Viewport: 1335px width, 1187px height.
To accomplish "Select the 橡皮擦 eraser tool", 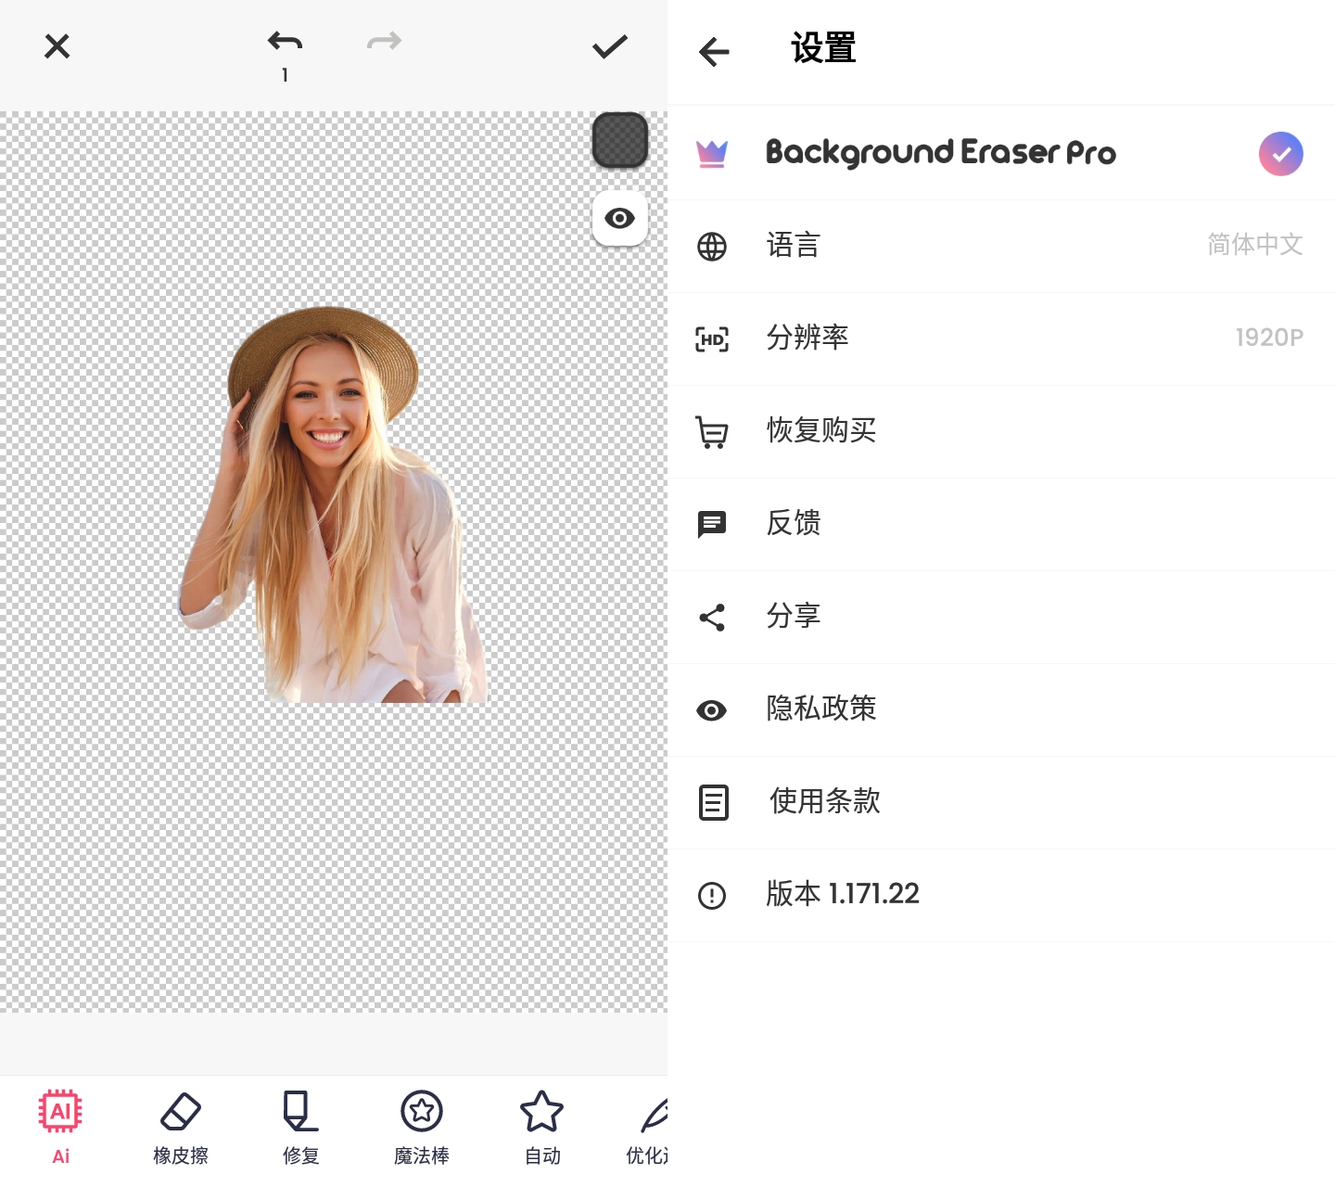I will pyautogui.click(x=181, y=1128).
